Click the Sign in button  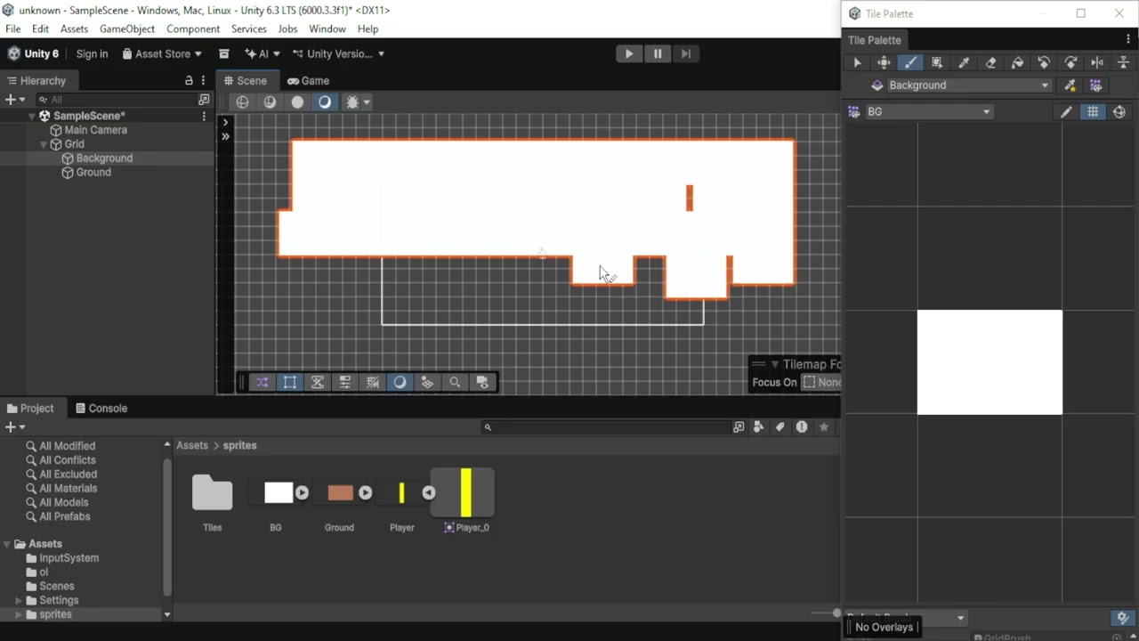pyautogui.click(x=92, y=53)
